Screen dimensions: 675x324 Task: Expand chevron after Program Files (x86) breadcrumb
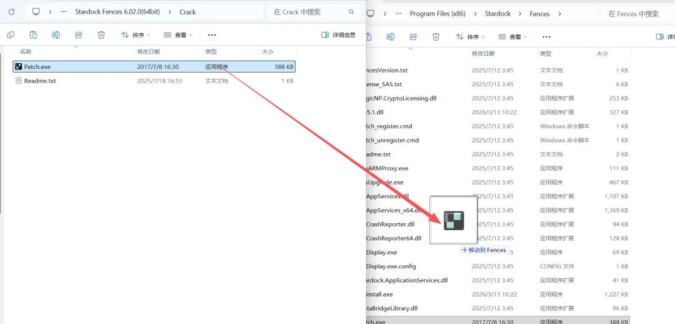pyautogui.click(x=475, y=14)
